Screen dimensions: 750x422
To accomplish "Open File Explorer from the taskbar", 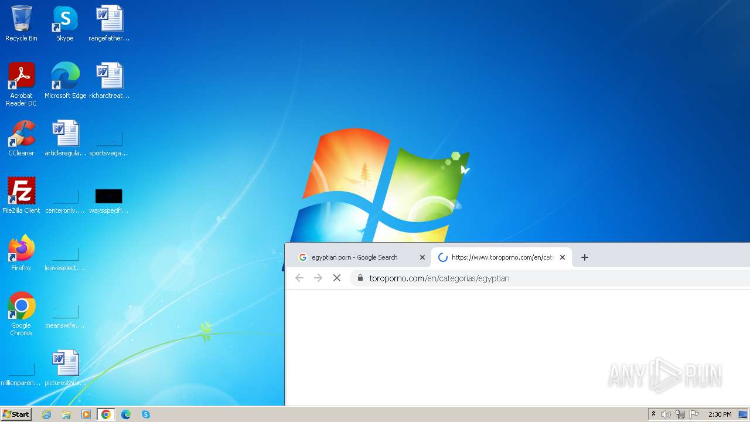I will click(66, 414).
